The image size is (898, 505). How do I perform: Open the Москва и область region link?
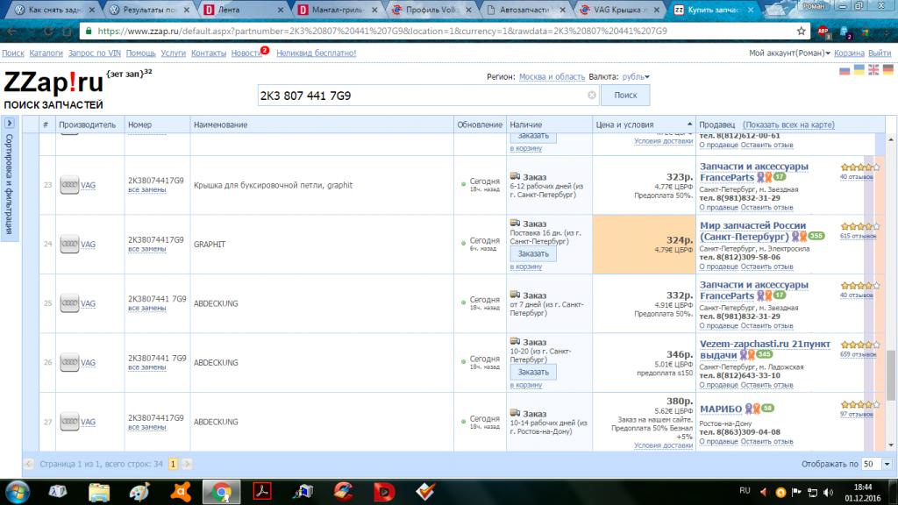click(x=552, y=77)
